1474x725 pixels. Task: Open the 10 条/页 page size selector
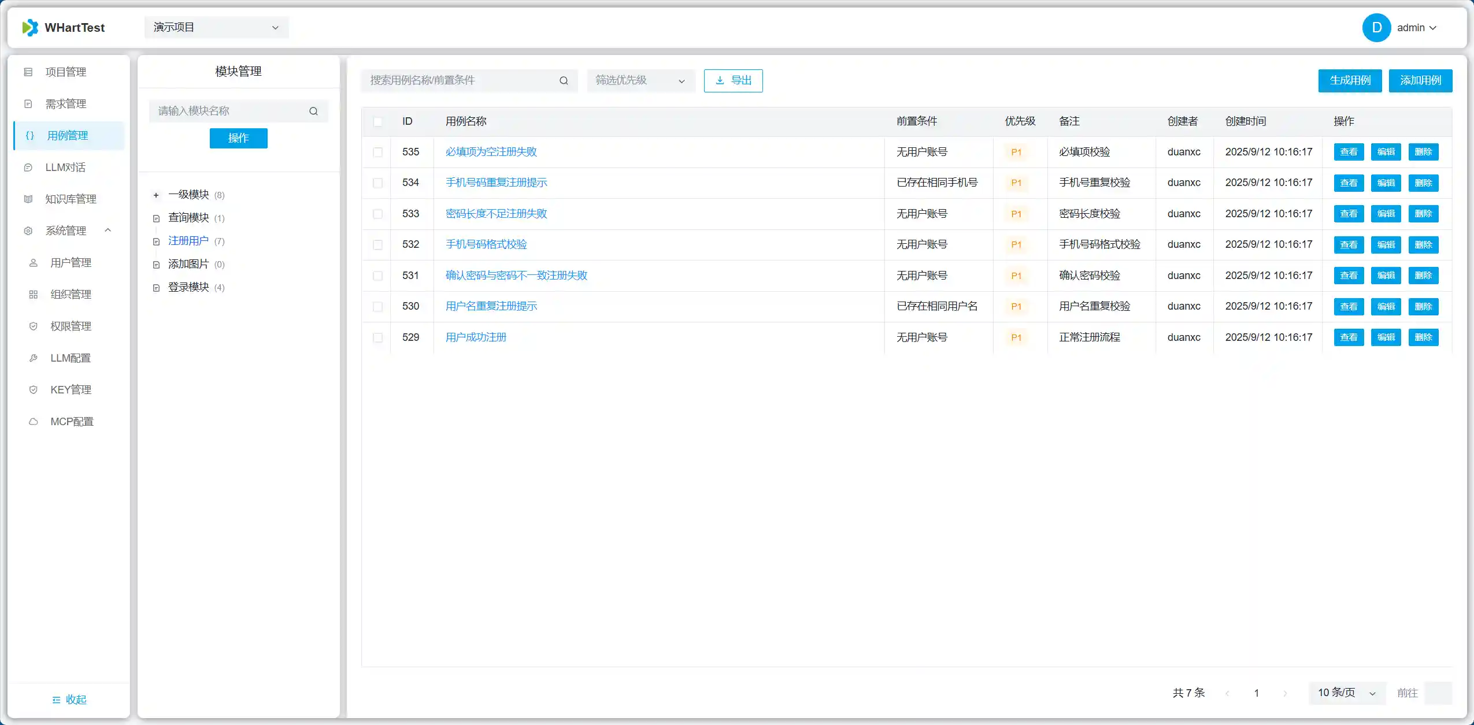(x=1346, y=693)
